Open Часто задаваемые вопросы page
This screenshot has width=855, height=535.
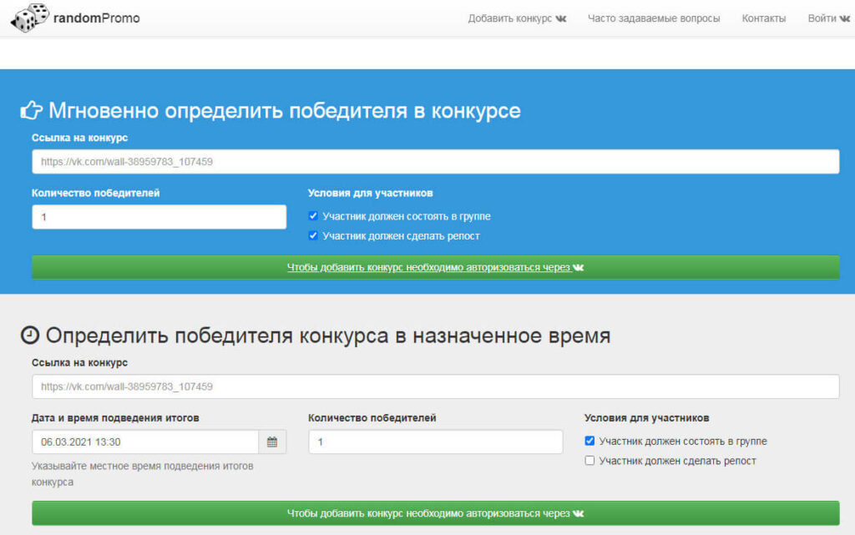[x=653, y=18]
